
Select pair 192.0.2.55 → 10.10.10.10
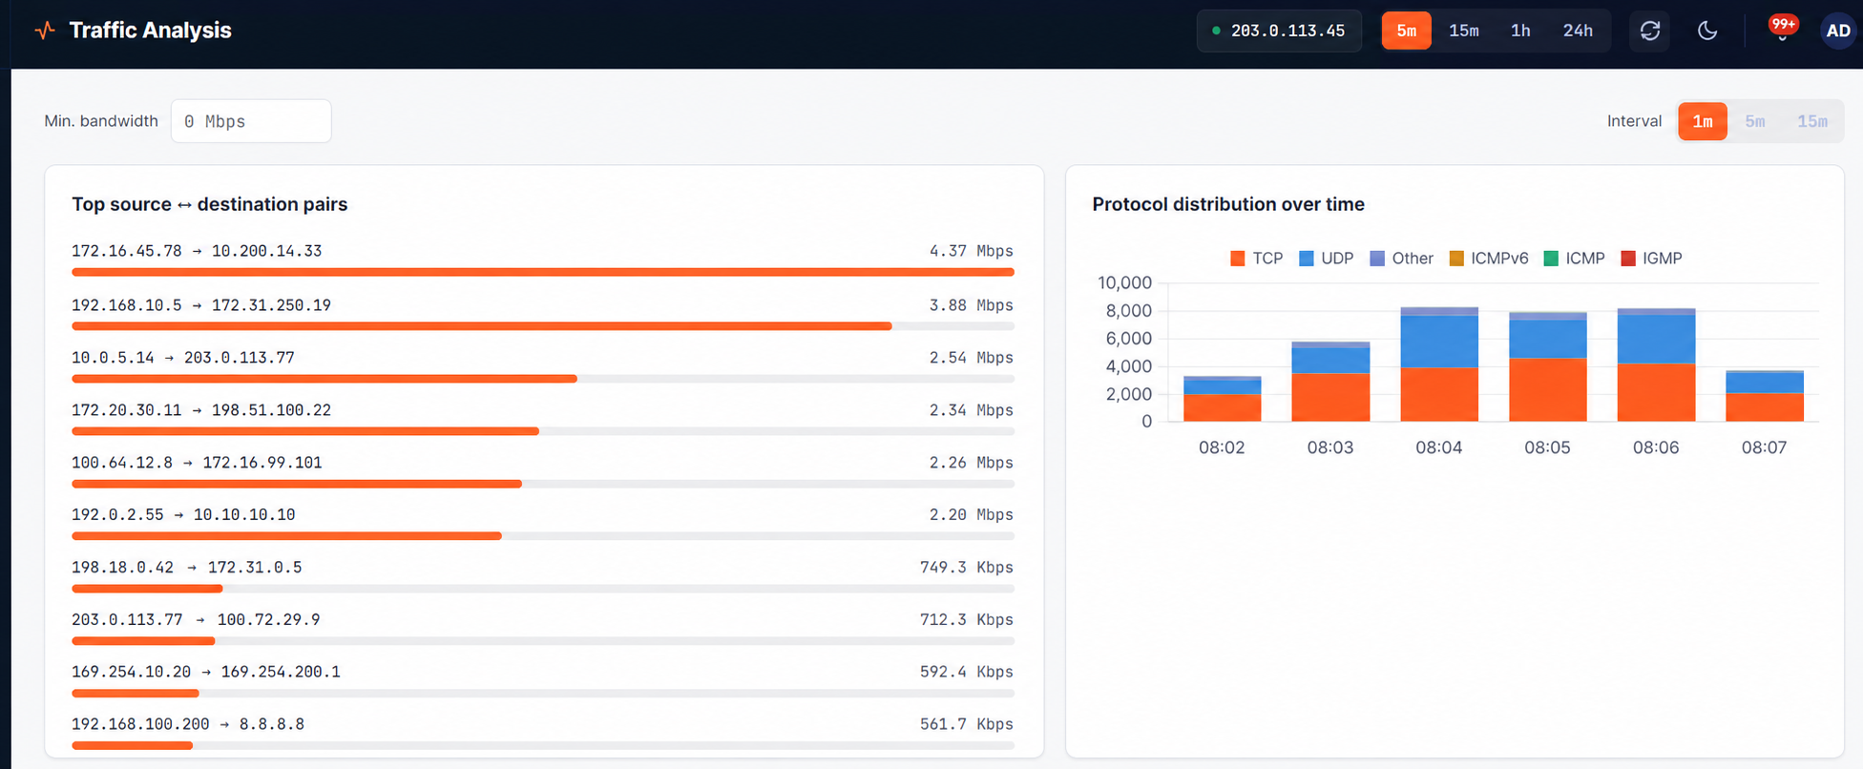pos(543,524)
